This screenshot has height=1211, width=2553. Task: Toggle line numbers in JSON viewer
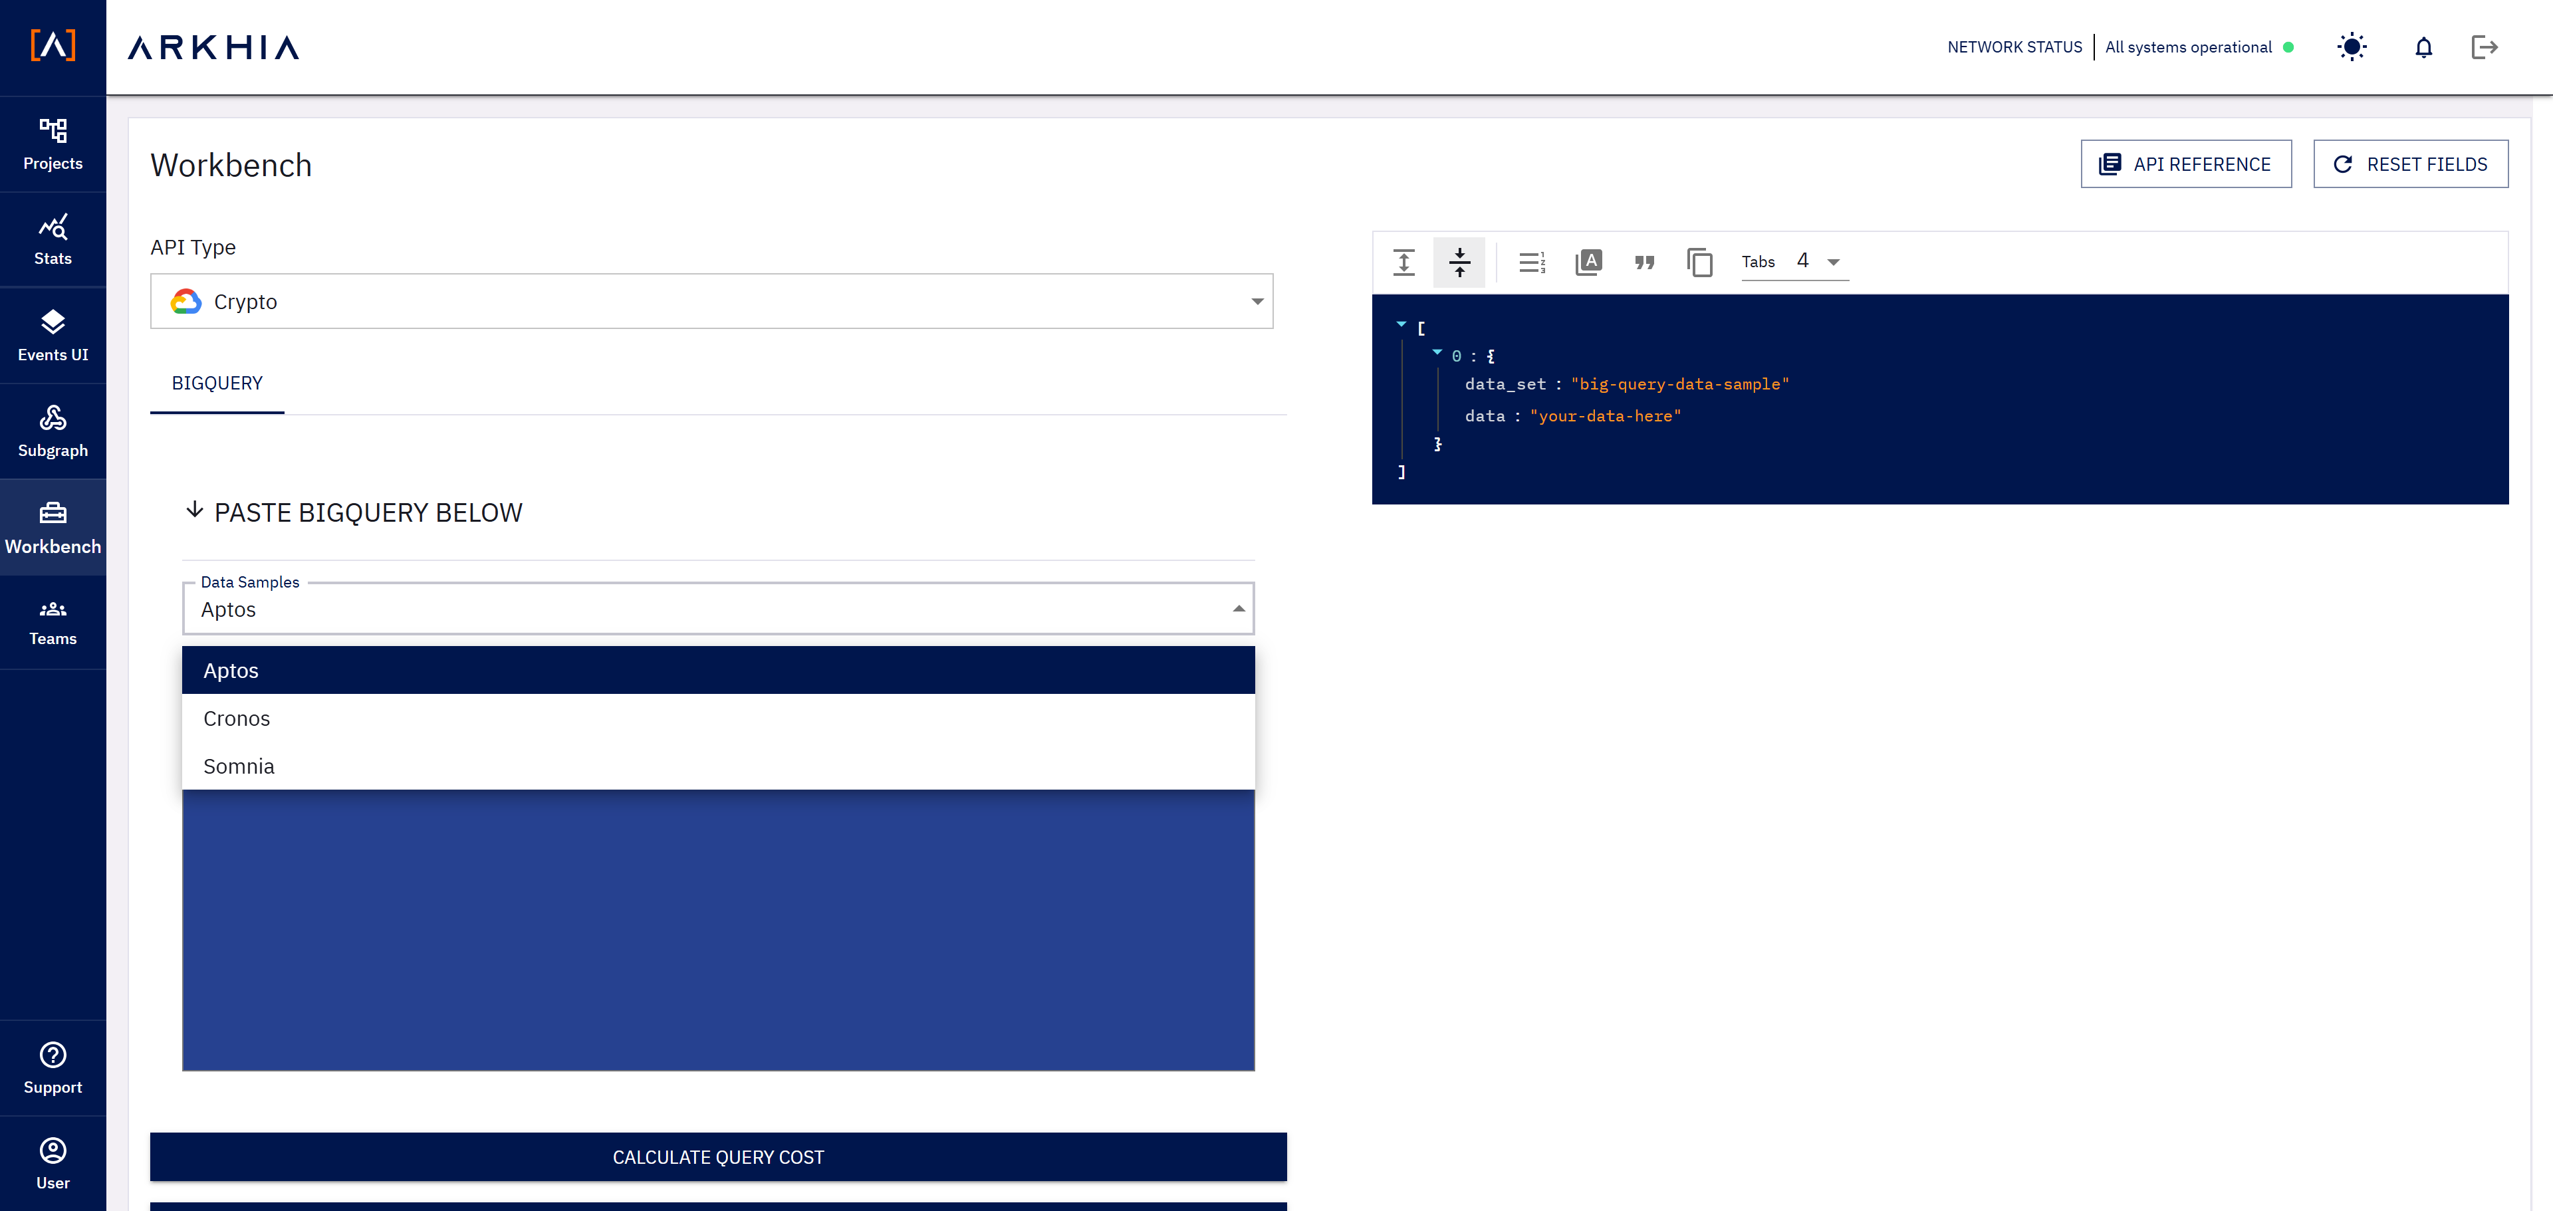click(1532, 262)
